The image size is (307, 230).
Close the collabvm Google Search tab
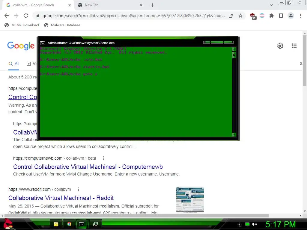coord(70,5)
